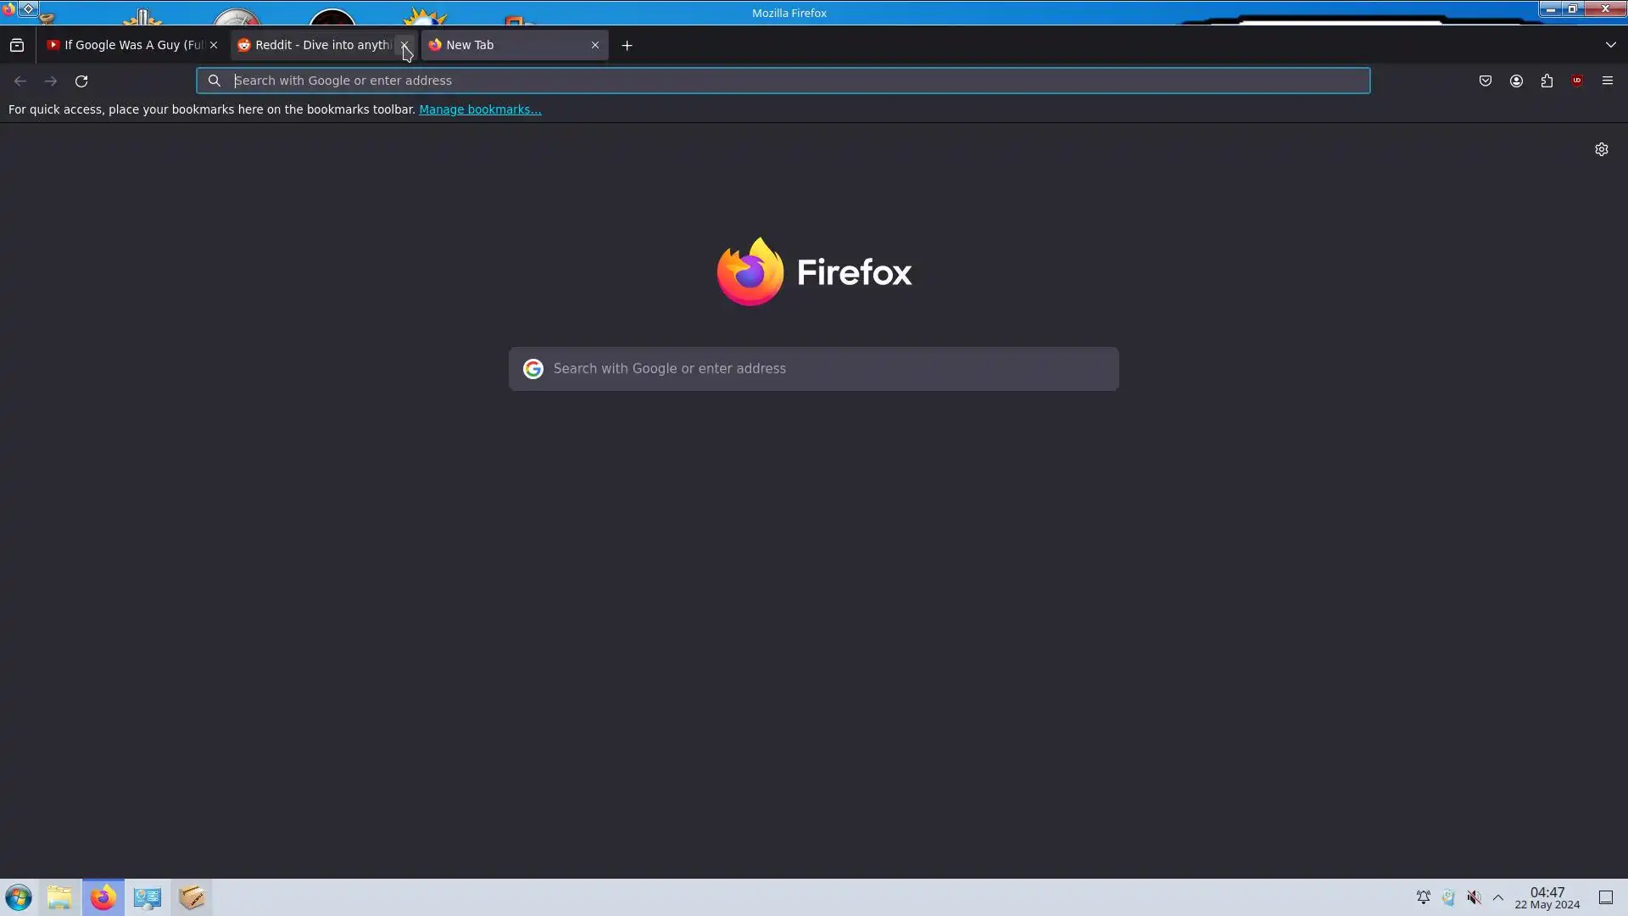Switch to the Reddit tab

[x=315, y=45]
